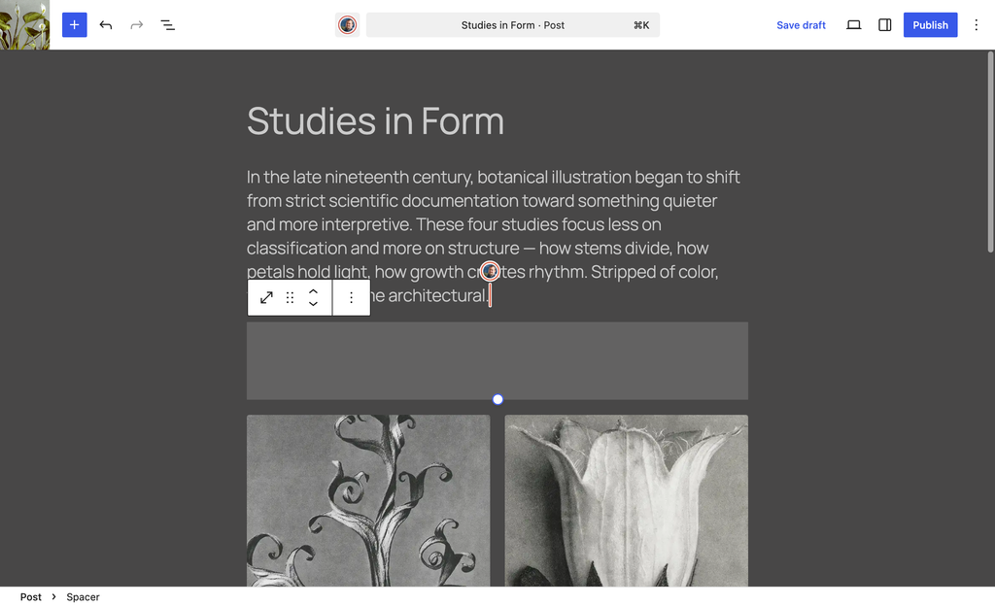Select Post in the breadcrumb bar

point(30,596)
